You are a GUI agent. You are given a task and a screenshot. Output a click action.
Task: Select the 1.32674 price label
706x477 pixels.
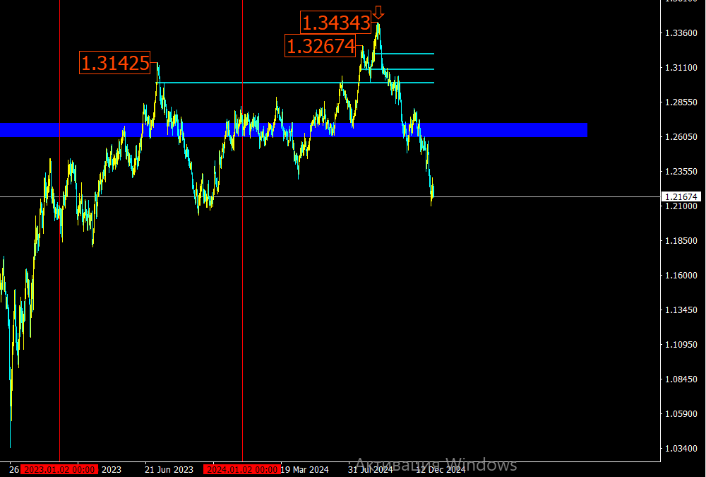[x=320, y=46]
